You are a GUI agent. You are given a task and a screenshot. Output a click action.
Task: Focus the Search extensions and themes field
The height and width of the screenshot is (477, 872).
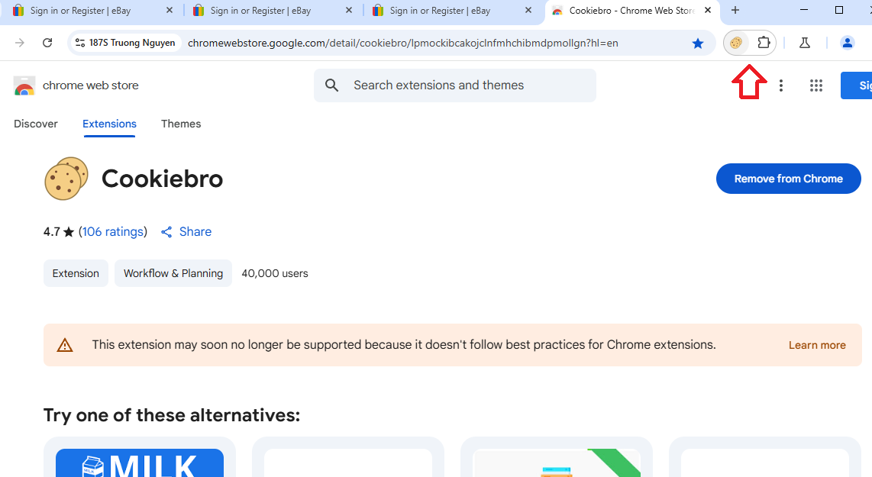pos(455,85)
